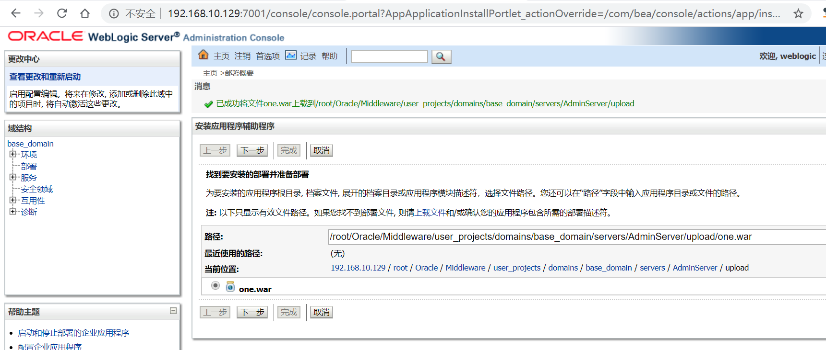Expand the 服务 tree node
The height and width of the screenshot is (350, 826).
pos(13,177)
